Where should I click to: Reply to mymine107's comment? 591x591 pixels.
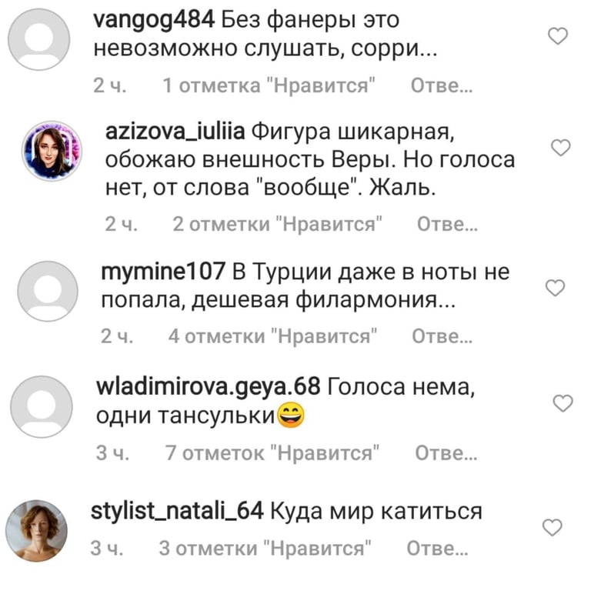point(442,336)
